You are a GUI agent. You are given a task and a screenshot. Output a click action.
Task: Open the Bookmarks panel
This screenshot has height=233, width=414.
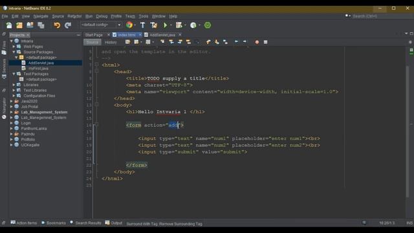click(x=54, y=223)
